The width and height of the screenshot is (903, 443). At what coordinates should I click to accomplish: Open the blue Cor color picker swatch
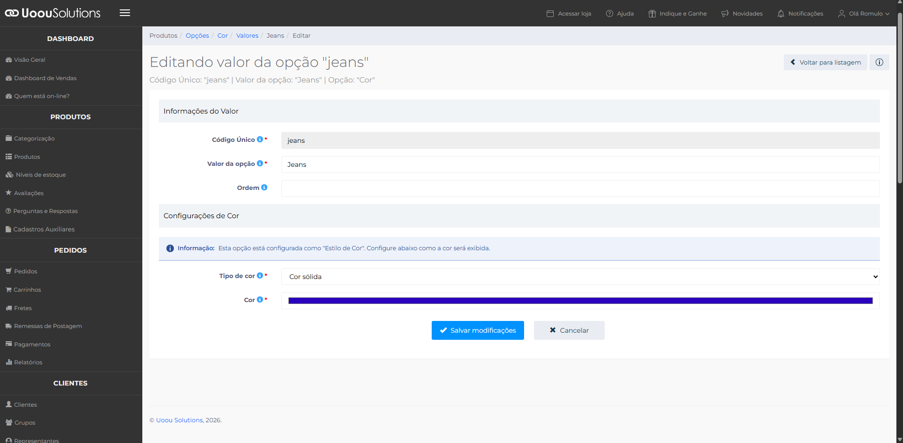coord(581,301)
